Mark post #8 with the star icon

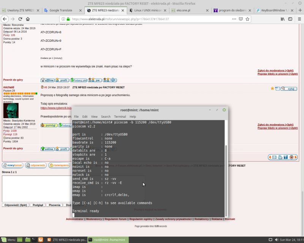click(x=272, y=88)
